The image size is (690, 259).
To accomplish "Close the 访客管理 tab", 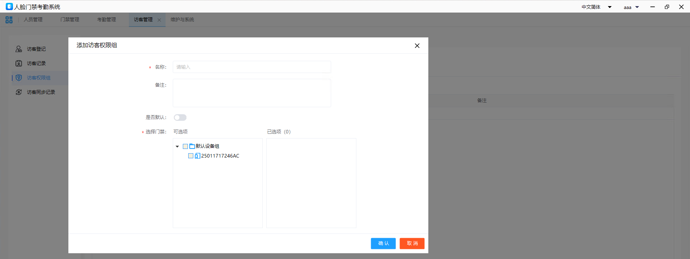I will point(159,20).
